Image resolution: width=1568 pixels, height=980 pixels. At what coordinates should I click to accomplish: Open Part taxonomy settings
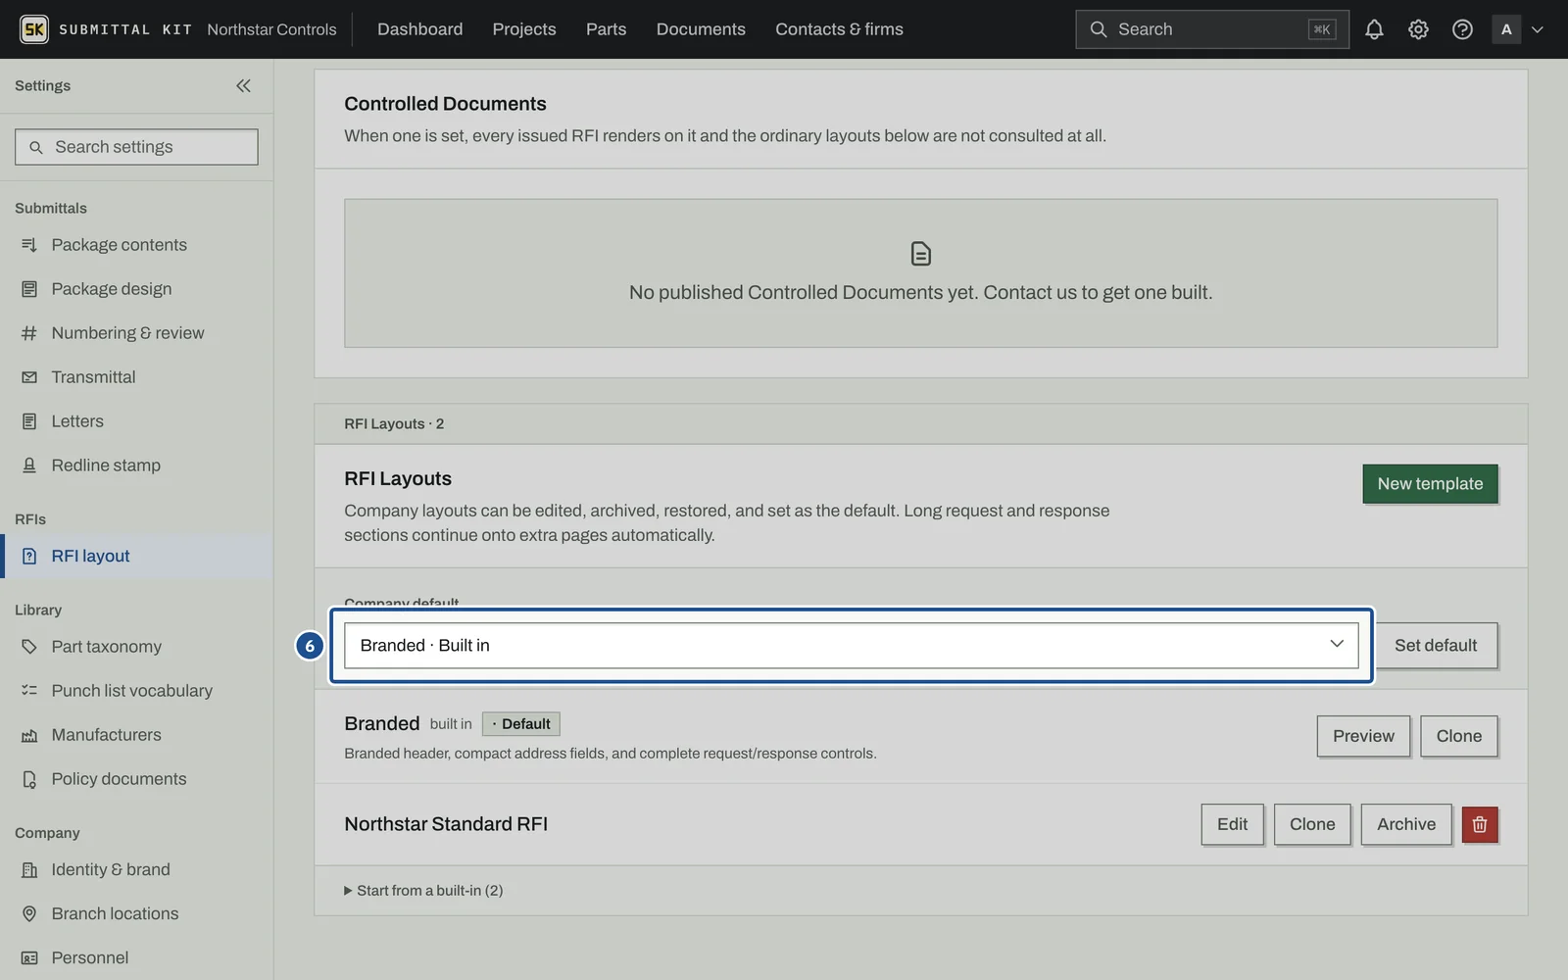pyautogui.click(x=136, y=647)
